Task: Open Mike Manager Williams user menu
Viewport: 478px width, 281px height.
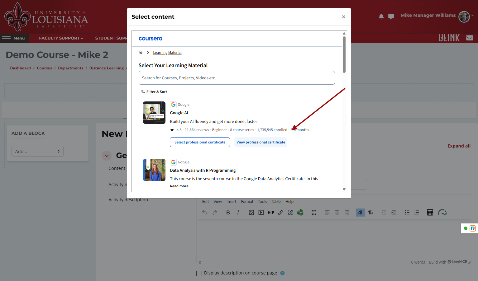Action: [x=437, y=16]
